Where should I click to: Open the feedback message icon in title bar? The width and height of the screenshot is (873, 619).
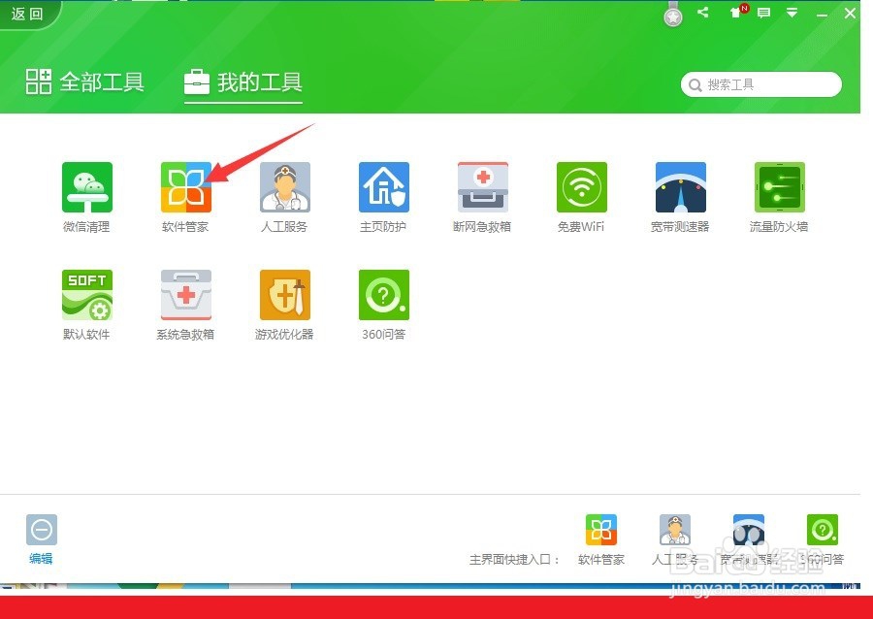763,13
